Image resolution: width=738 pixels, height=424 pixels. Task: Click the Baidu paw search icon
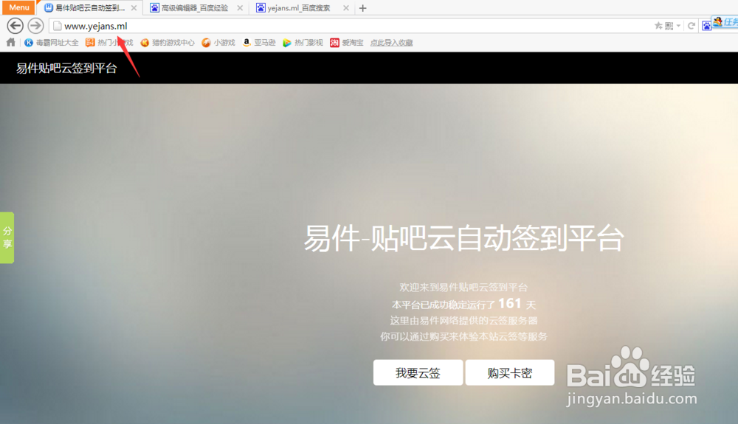tap(706, 26)
